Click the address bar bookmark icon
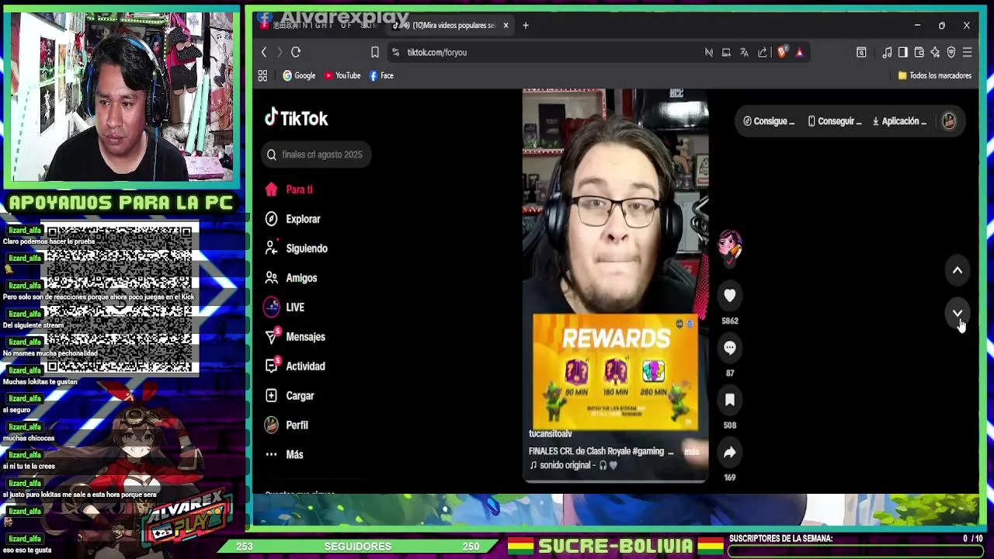This screenshot has width=994, height=559. tap(375, 52)
